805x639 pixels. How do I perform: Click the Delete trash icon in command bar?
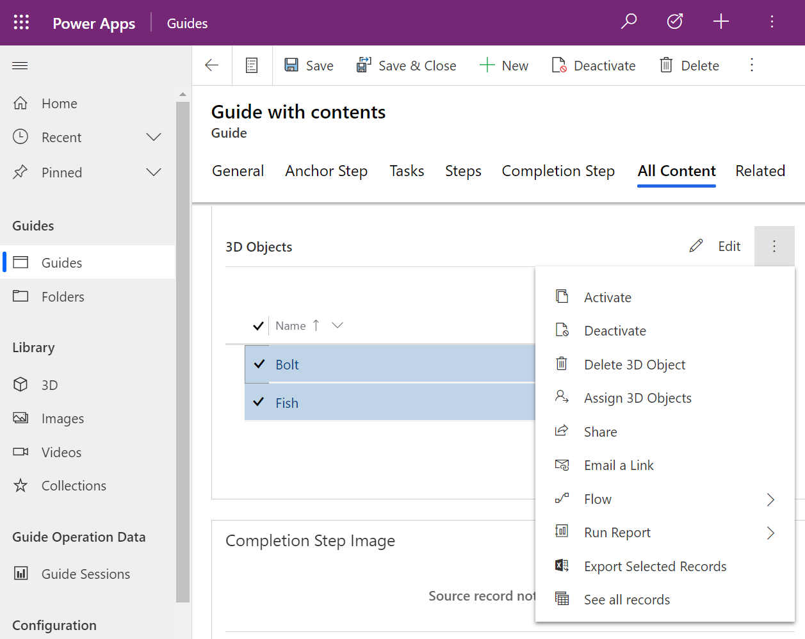tap(666, 65)
